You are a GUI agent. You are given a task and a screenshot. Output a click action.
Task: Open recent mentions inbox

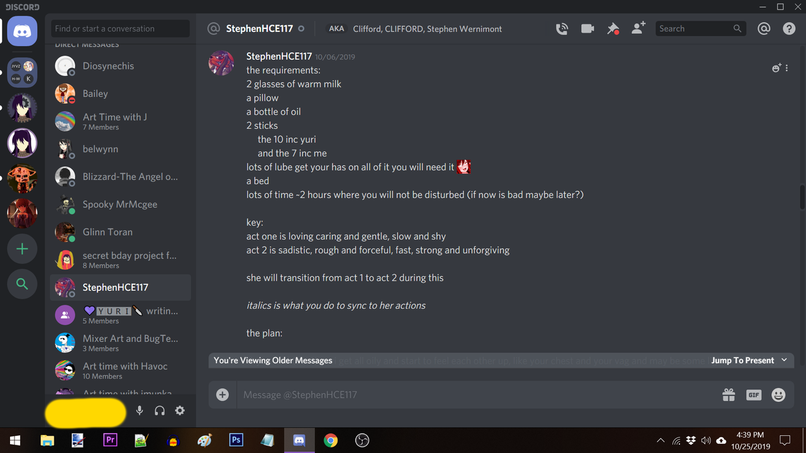tap(764, 29)
